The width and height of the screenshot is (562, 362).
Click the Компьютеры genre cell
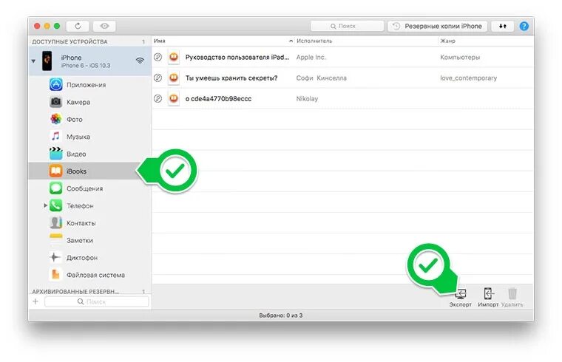coord(460,58)
